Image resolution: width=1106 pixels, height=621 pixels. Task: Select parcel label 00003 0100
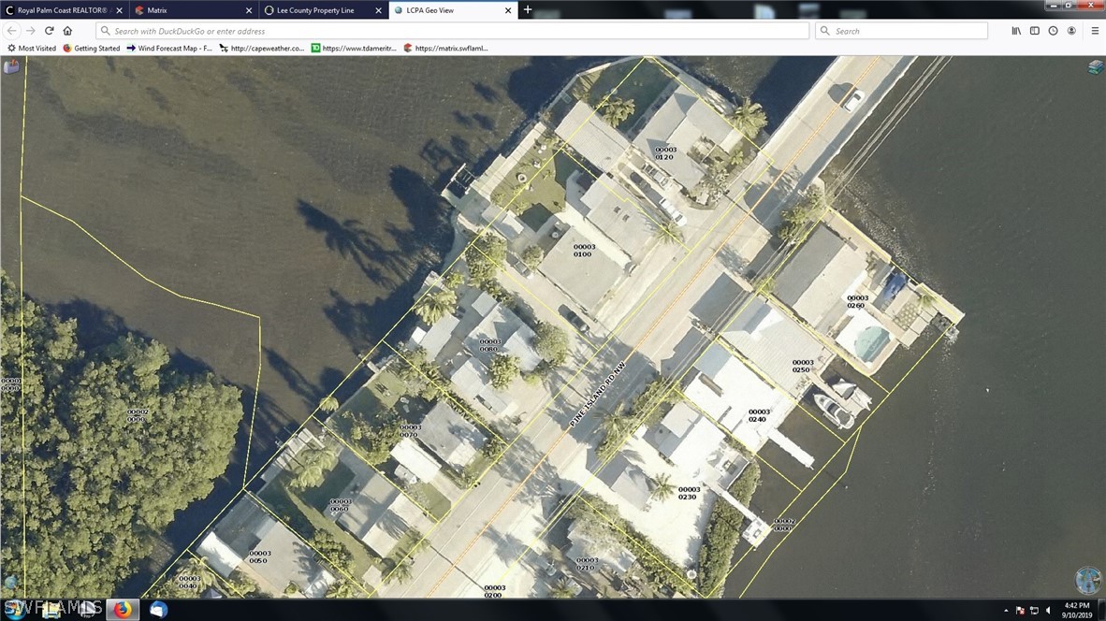pos(583,251)
